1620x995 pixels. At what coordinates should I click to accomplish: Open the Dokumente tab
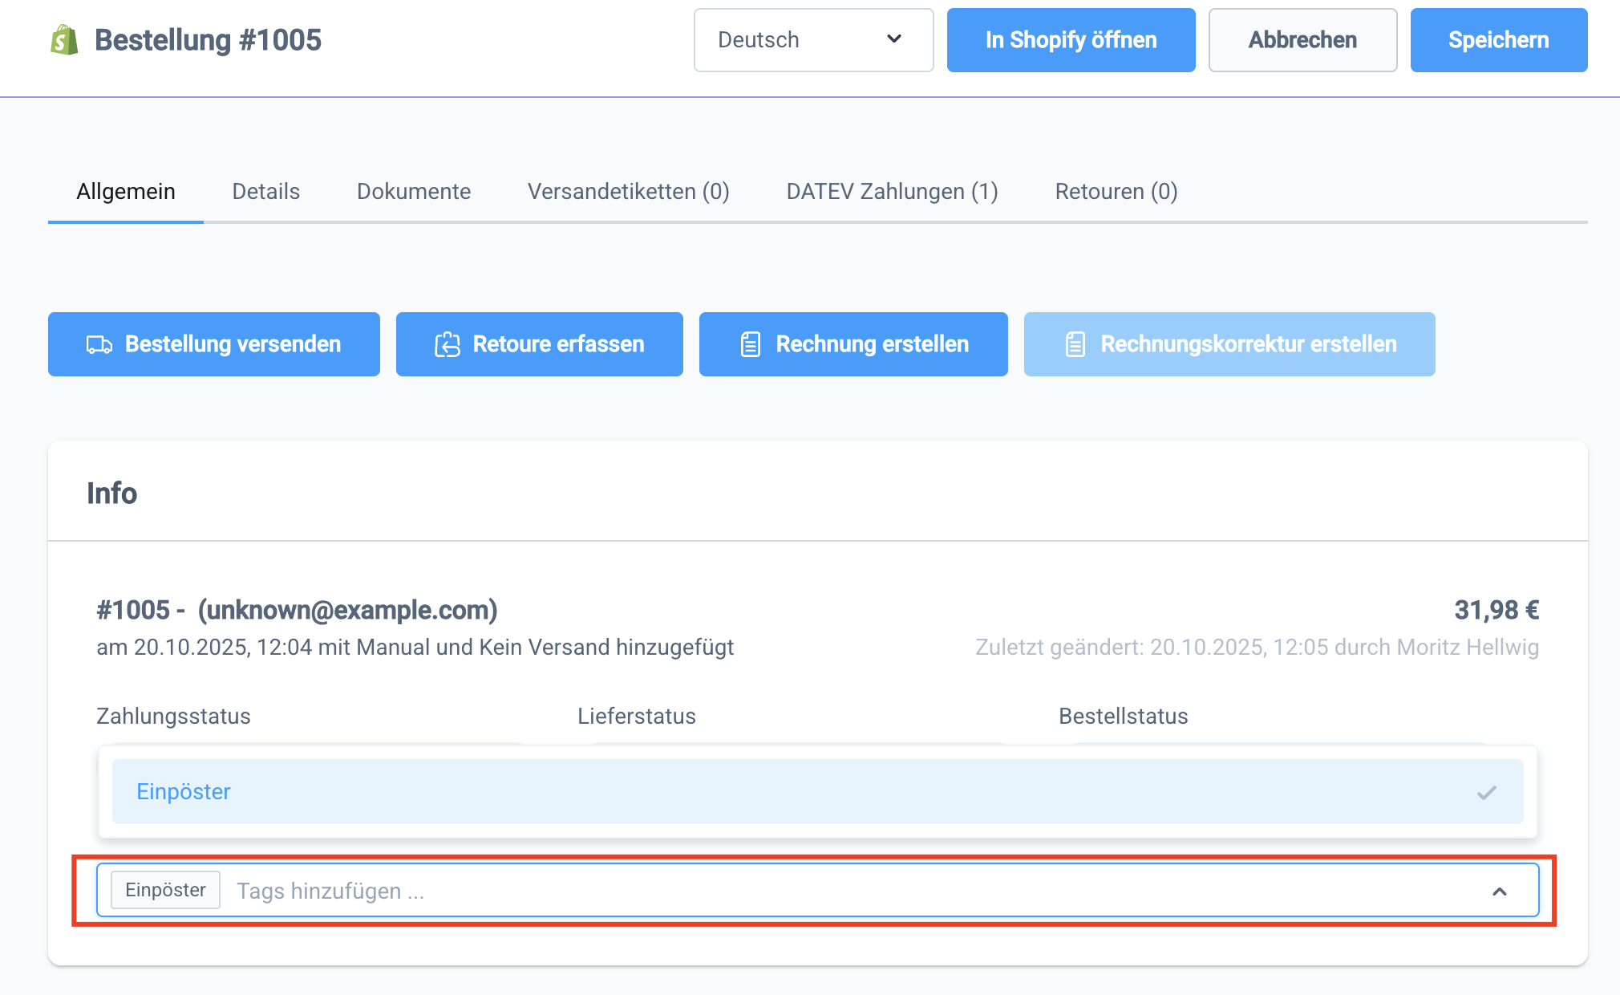(x=413, y=192)
